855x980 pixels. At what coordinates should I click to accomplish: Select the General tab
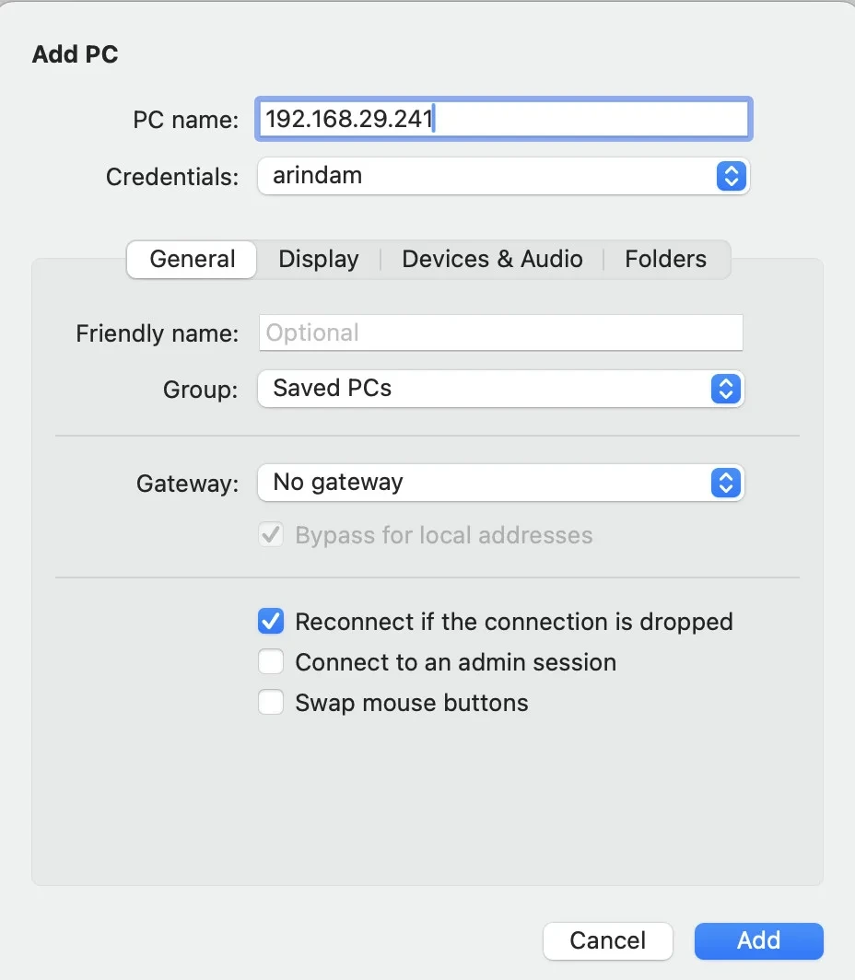pyautogui.click(x=192, y=260)
